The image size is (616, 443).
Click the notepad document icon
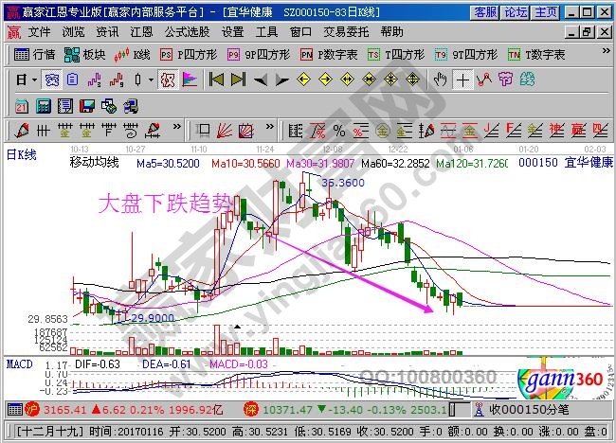click(x=65, y=106)
